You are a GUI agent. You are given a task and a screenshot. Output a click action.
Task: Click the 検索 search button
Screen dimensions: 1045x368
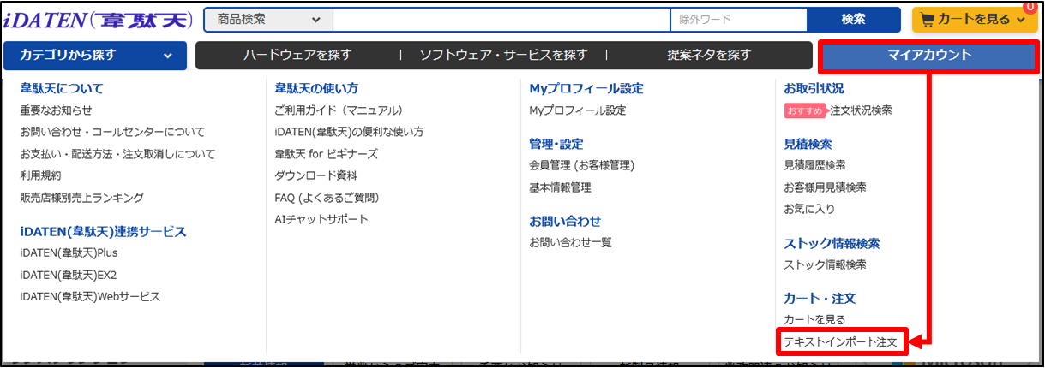point(853,20)
